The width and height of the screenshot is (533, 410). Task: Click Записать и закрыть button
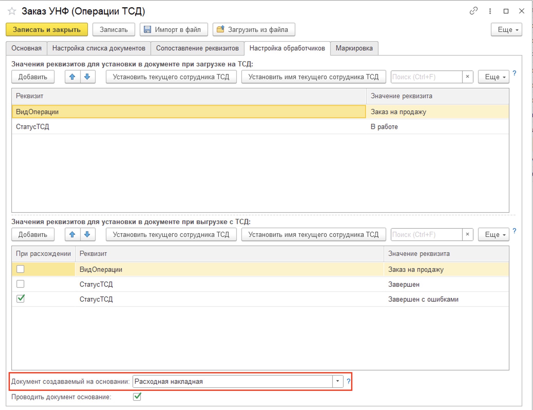tap(47, 30)
